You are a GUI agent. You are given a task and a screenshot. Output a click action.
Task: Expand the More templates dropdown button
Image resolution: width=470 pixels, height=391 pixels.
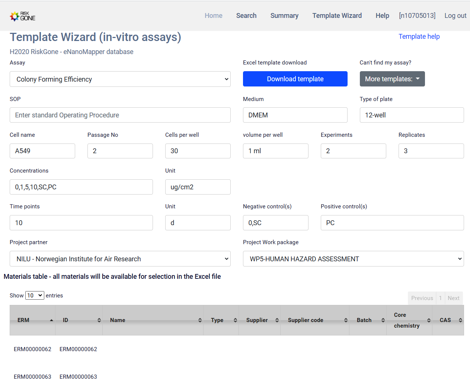[392, 79]
